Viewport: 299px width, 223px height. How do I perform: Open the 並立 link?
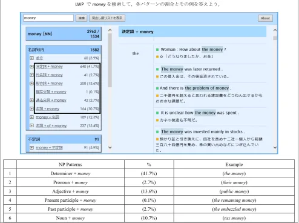point(39,58)
